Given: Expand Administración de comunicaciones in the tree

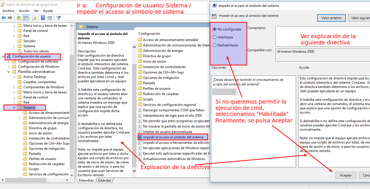Looking at the screenshot, I should (20, 118).
